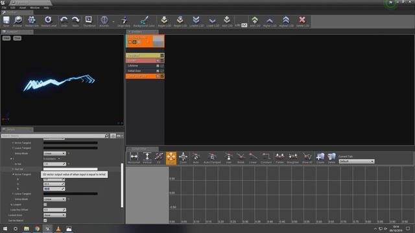The image size is (415, 233).
Task: Restart the simulation with Restart Sim
Action: click(x=32, y=21)
